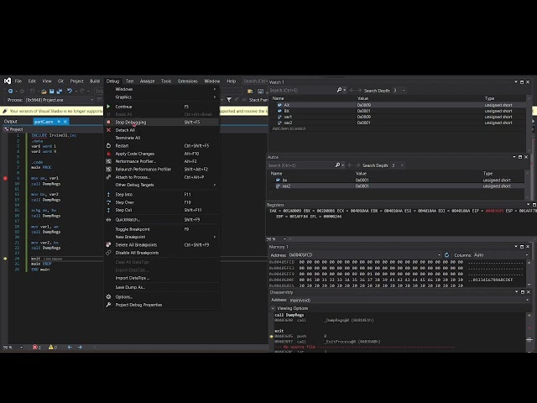Open Options gear entry in Debug menu
537x403 pixels.
(x=161, y=296)
